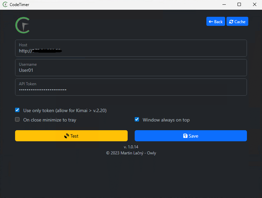The width and height of the screenshot is (262, 198).
Task: Click the icon inside the Test button
Action: coord(67,136)
